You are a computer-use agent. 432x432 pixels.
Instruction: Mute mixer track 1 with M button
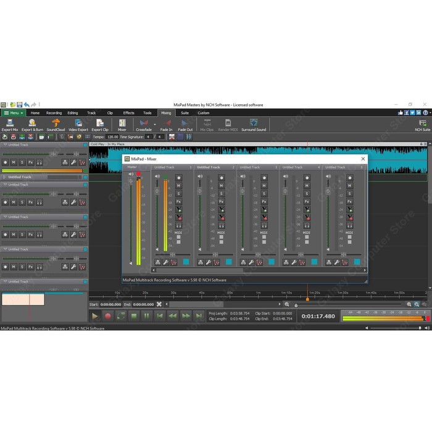[178, 186]
